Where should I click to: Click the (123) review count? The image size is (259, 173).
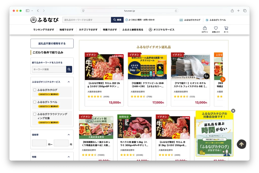coord(192,97)
